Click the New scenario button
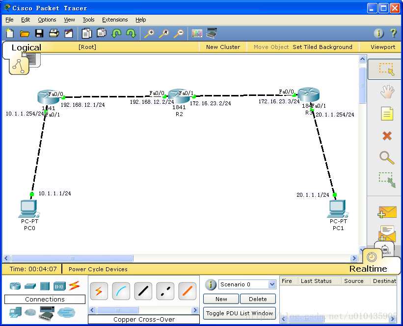The width and height of the screenshot is (403, 326). (221, 299)
